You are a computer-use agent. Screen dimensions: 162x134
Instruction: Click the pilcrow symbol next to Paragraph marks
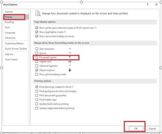click(70, 57)
